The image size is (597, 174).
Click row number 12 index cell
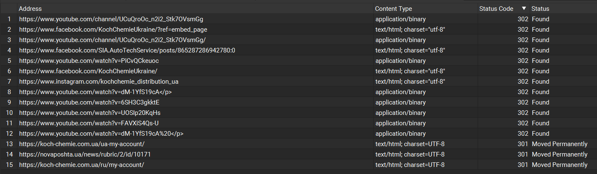[x=9, y=134]
